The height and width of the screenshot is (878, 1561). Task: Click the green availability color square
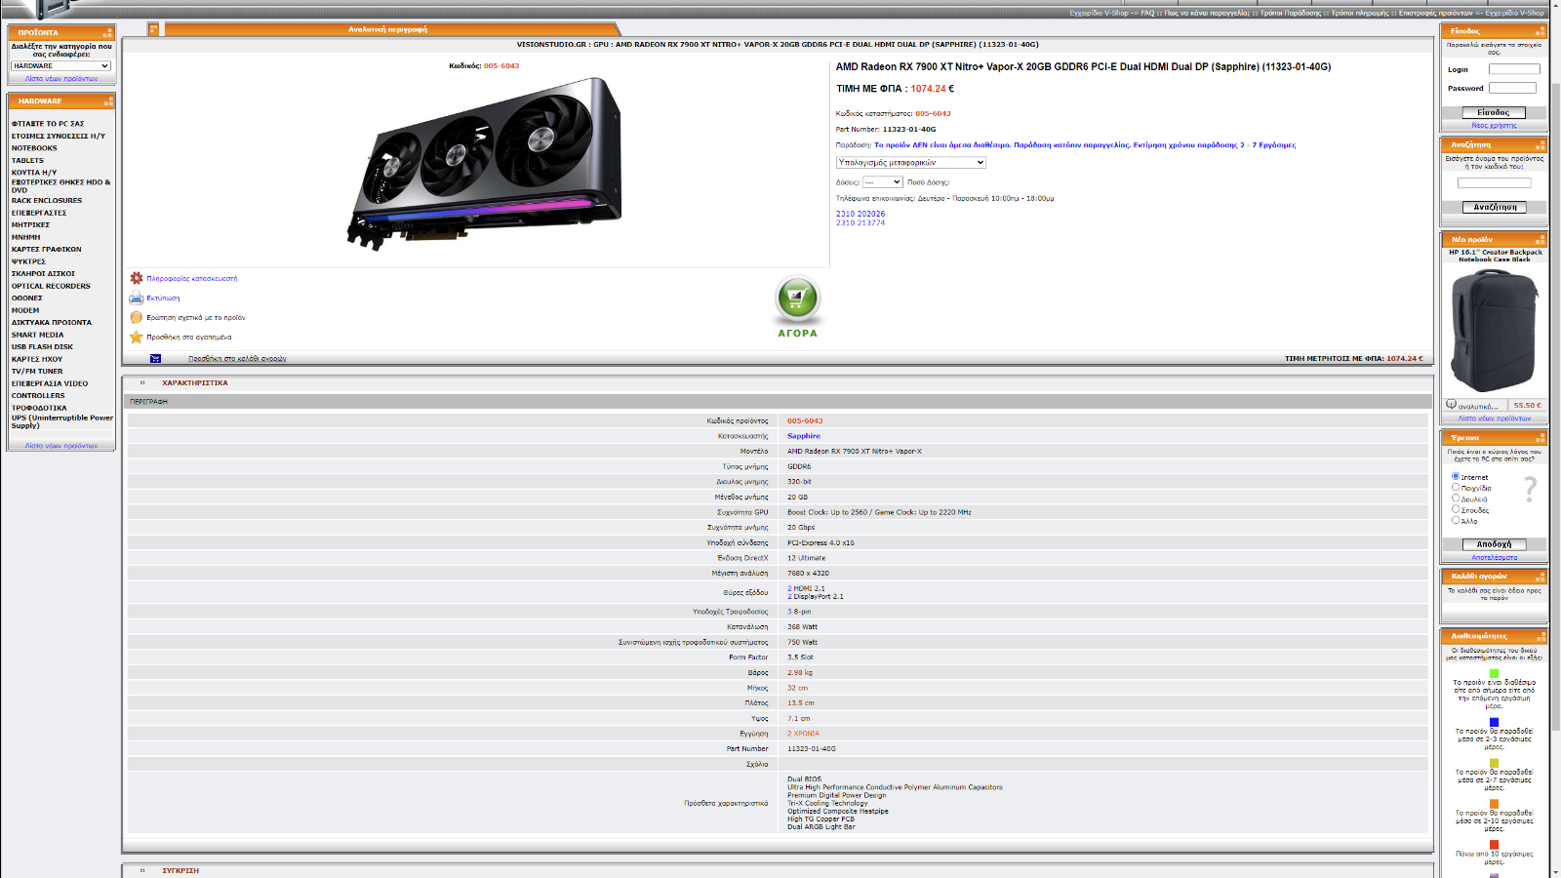[x=1494, y=673]
